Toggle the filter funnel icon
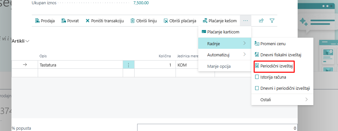This screenshot has width=338, height=131. click(272, 21)
